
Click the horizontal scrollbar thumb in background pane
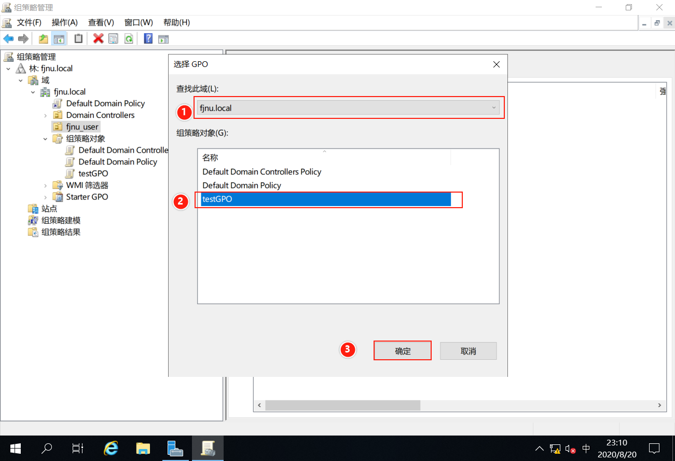tap(342, 405)
